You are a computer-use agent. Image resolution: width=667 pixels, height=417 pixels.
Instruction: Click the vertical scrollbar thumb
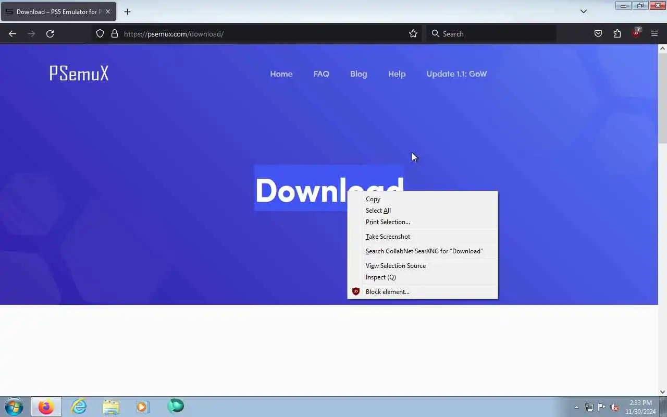[x=662, y=97]
